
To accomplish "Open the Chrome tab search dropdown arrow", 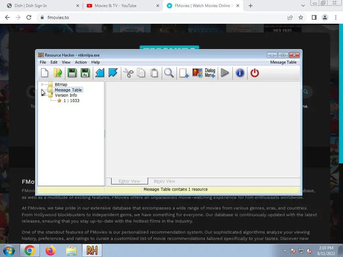I will 303,6.
